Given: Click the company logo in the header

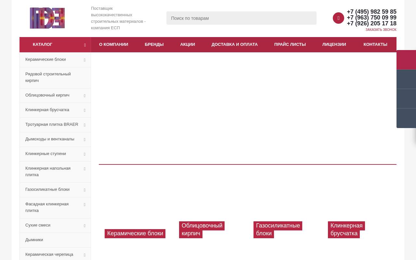Looking at the screenshot, I should tap(47, 18).
